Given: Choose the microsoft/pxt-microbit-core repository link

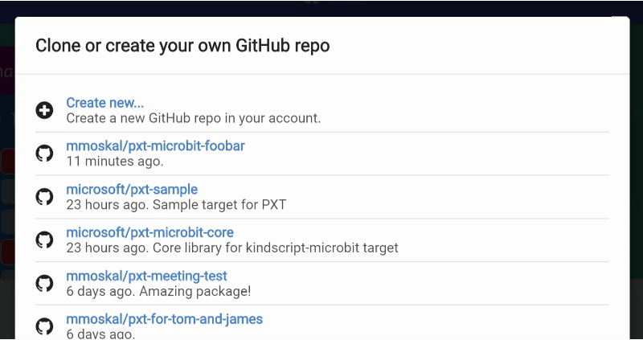Looking at the screenshot, I should 150,232.
